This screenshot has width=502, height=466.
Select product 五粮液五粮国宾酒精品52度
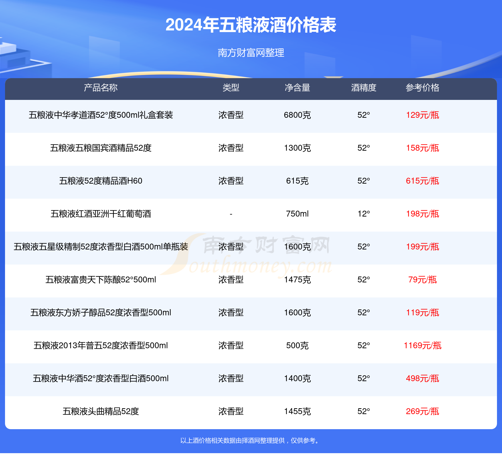[x=101, y=148]
